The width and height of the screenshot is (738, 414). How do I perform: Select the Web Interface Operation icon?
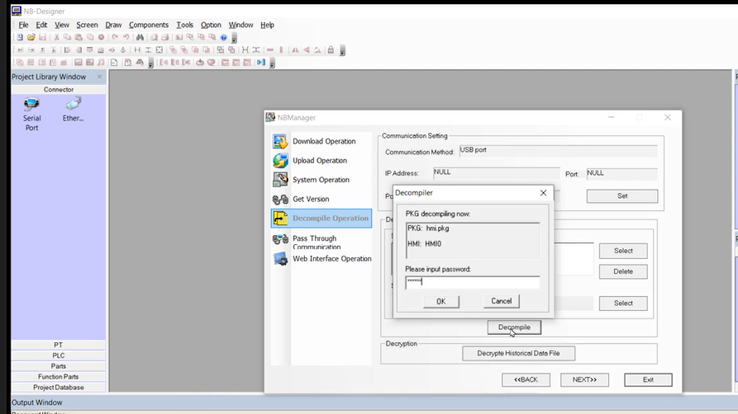(x=280, y=259)
